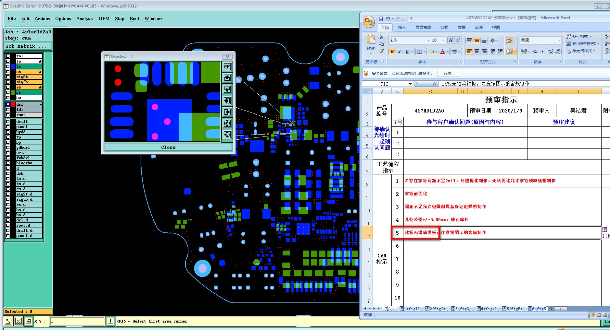Click the exclamation mark button beside coordinate field

(110, 321)
